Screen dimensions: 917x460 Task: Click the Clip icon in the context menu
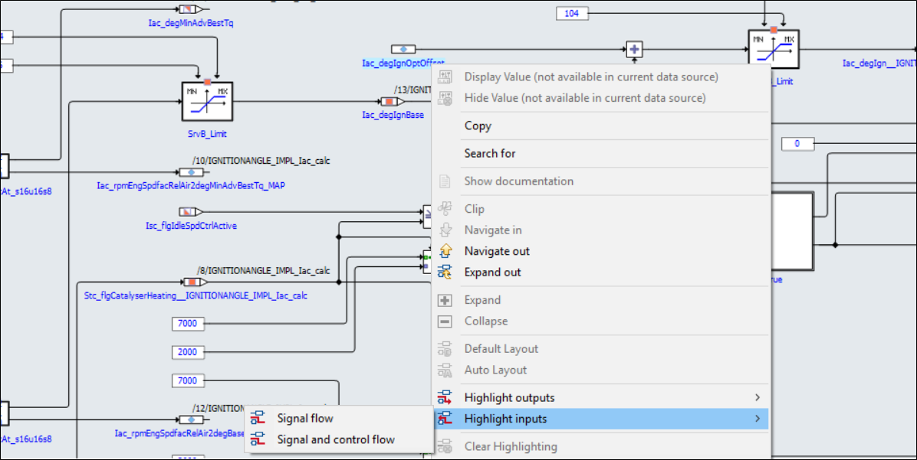pos(445,207)
